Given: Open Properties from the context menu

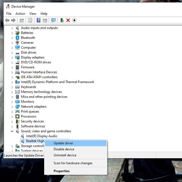Looking at the screenshot, I should point(76,171).
